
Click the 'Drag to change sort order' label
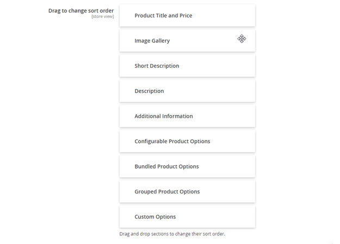pyautogui.click(x=81, y=10)
